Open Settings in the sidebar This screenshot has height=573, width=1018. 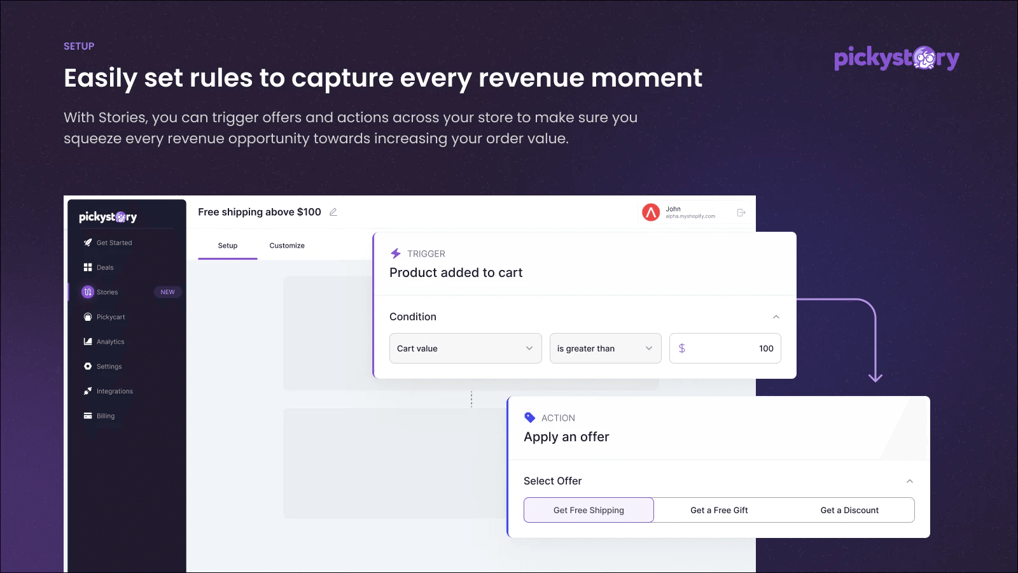[108, 366]
